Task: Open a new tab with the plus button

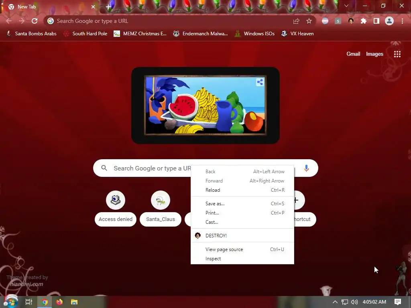Action: coord(108,7)
